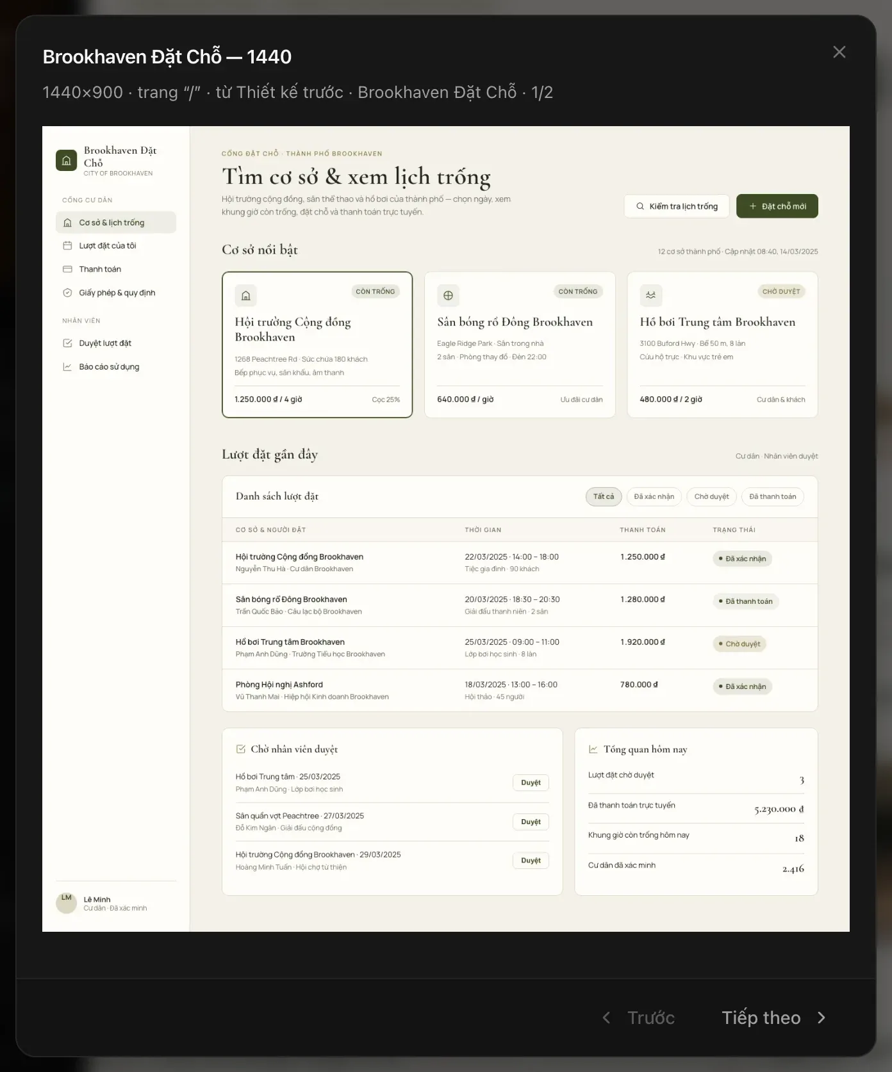
Task: Click the chart icon beside Báo cáo sử dụng
Action: pyautogui.click(x=67, y=367)
